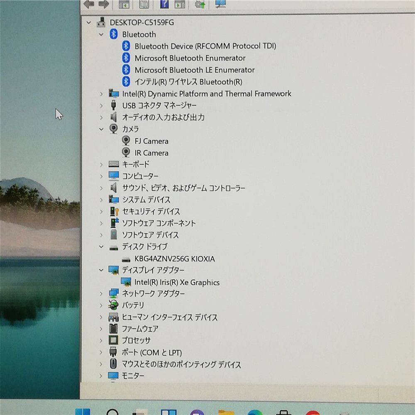Click the USB コネクタ マネージャー icon

coord(114,105)
